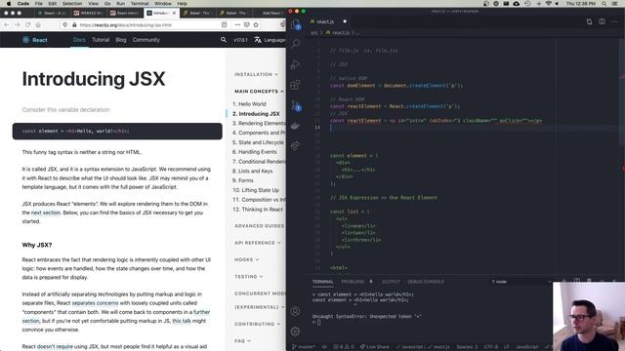Click the Spaces: 2 indentation status item
Viewport: 625px width, 351px height.
click(467, 347)
